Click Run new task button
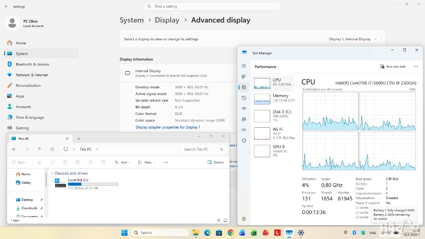Viewport: 425px width, 239px height. click(x=393, y=66)
